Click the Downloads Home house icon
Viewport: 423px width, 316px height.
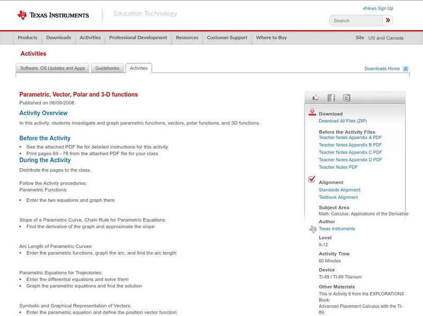[405, 68]
